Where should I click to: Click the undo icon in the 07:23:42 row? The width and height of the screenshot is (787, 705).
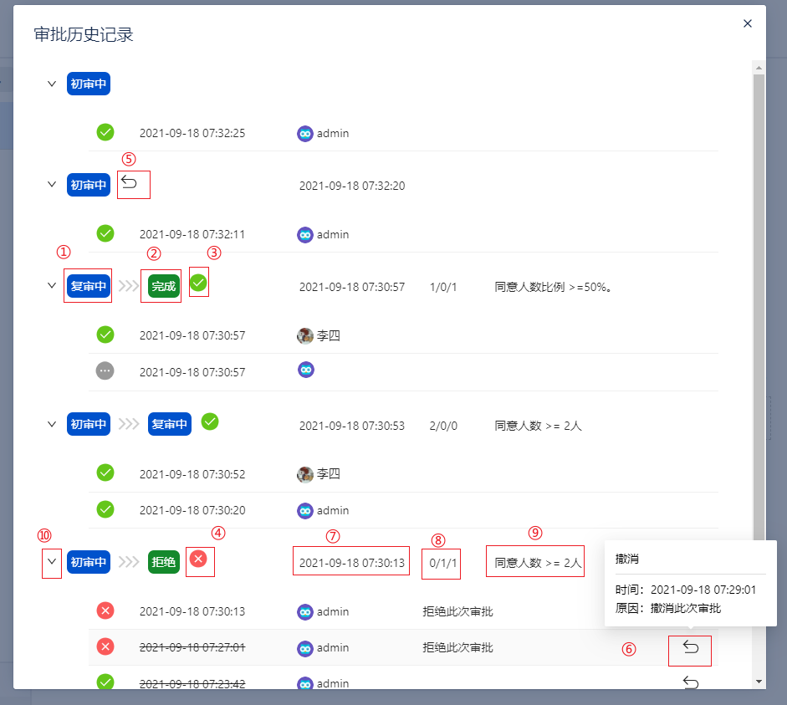[690, 682]
